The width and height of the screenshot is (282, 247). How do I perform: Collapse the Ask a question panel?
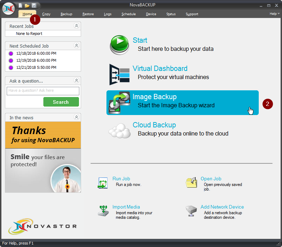tap(76, 80)
